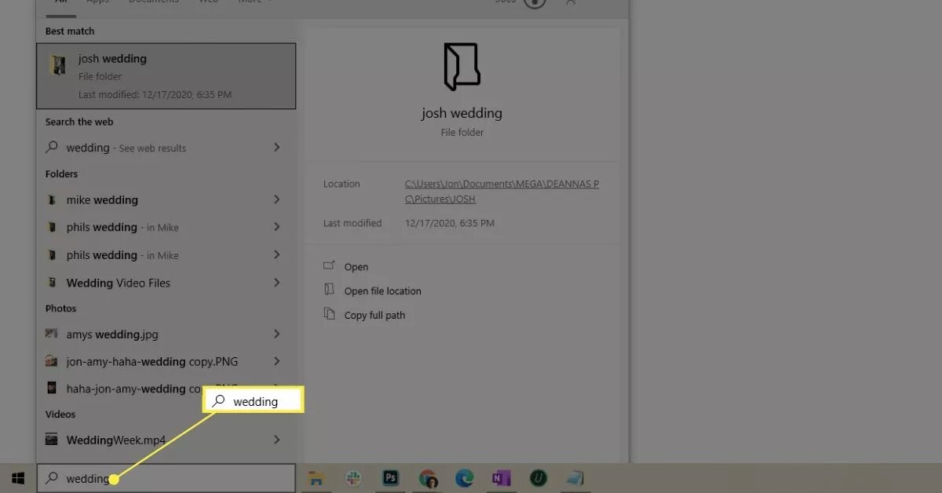Click the taskbar search box containing wedding
This screenshot has height=493, width=942.
[x=166, y=478]
